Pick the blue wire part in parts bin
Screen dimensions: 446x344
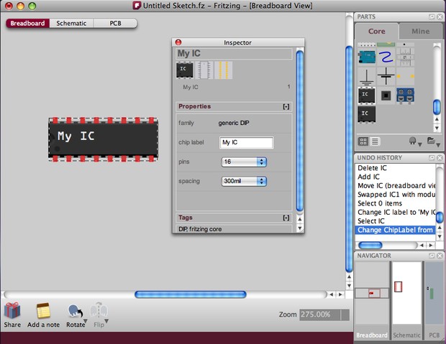(x=386, y=57)
